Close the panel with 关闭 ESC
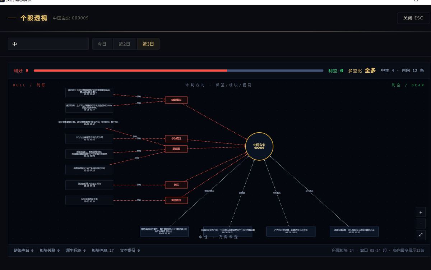 [x=413, y=18]
